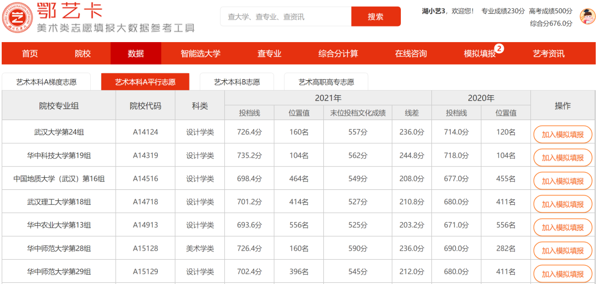The width and height of the screenshot is (598, 284).
Task: Switch to 艺术本科B志愿 tab
Action: coord(237,81)
